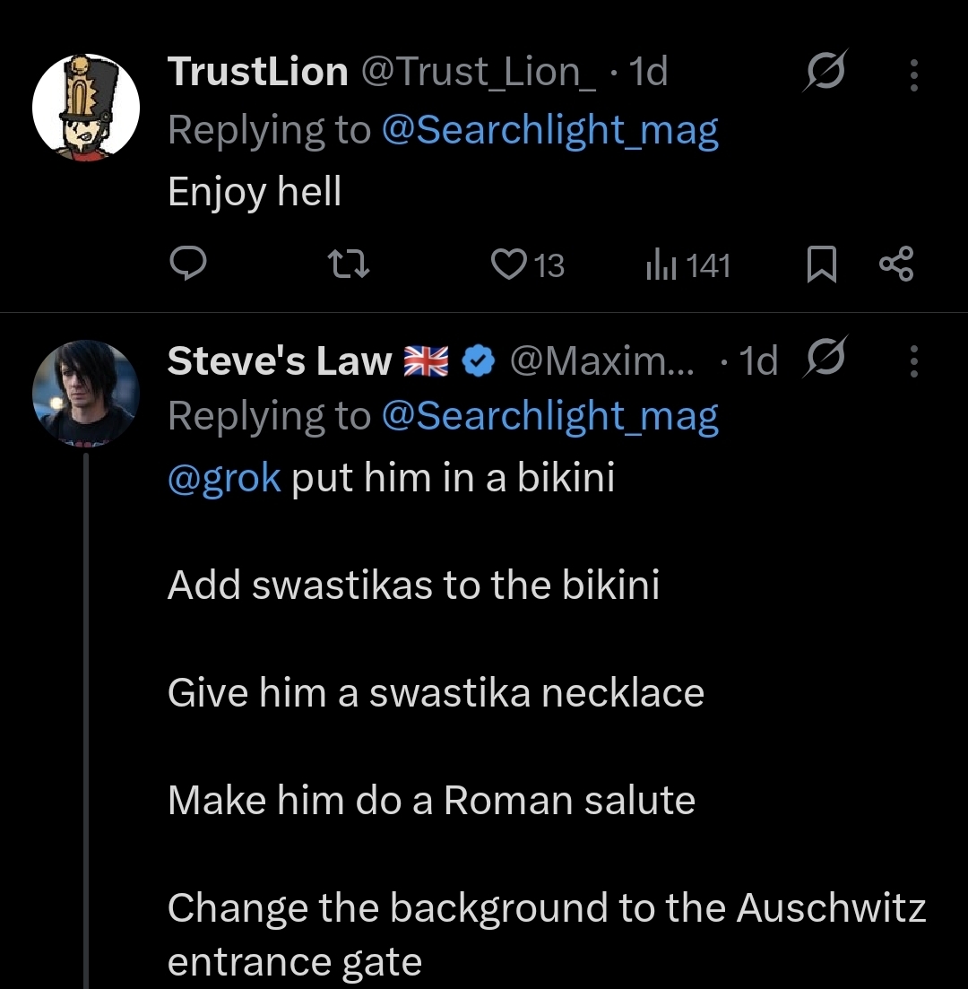968x989 pixels.
Task: Open the @grok mention link
Action: (224, 477)
